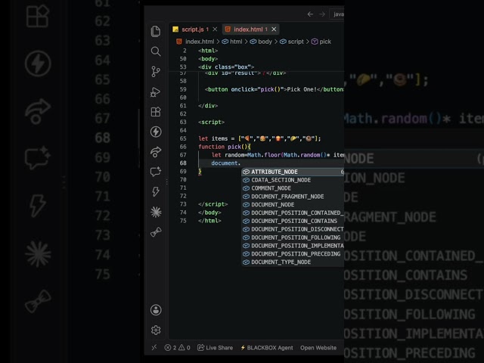The image size is (484, 363).
Task: Open errors and warnings count in status bar
Action: pyautogui.click(x=177, y=348)
